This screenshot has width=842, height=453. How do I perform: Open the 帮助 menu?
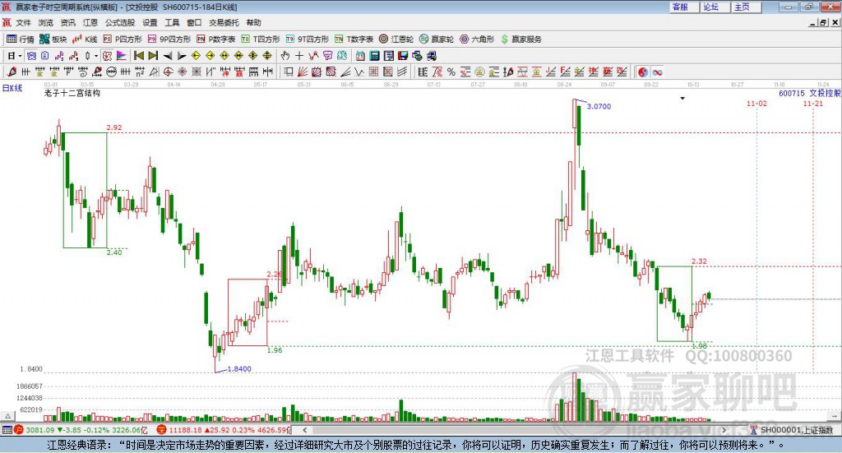(253, 22)
